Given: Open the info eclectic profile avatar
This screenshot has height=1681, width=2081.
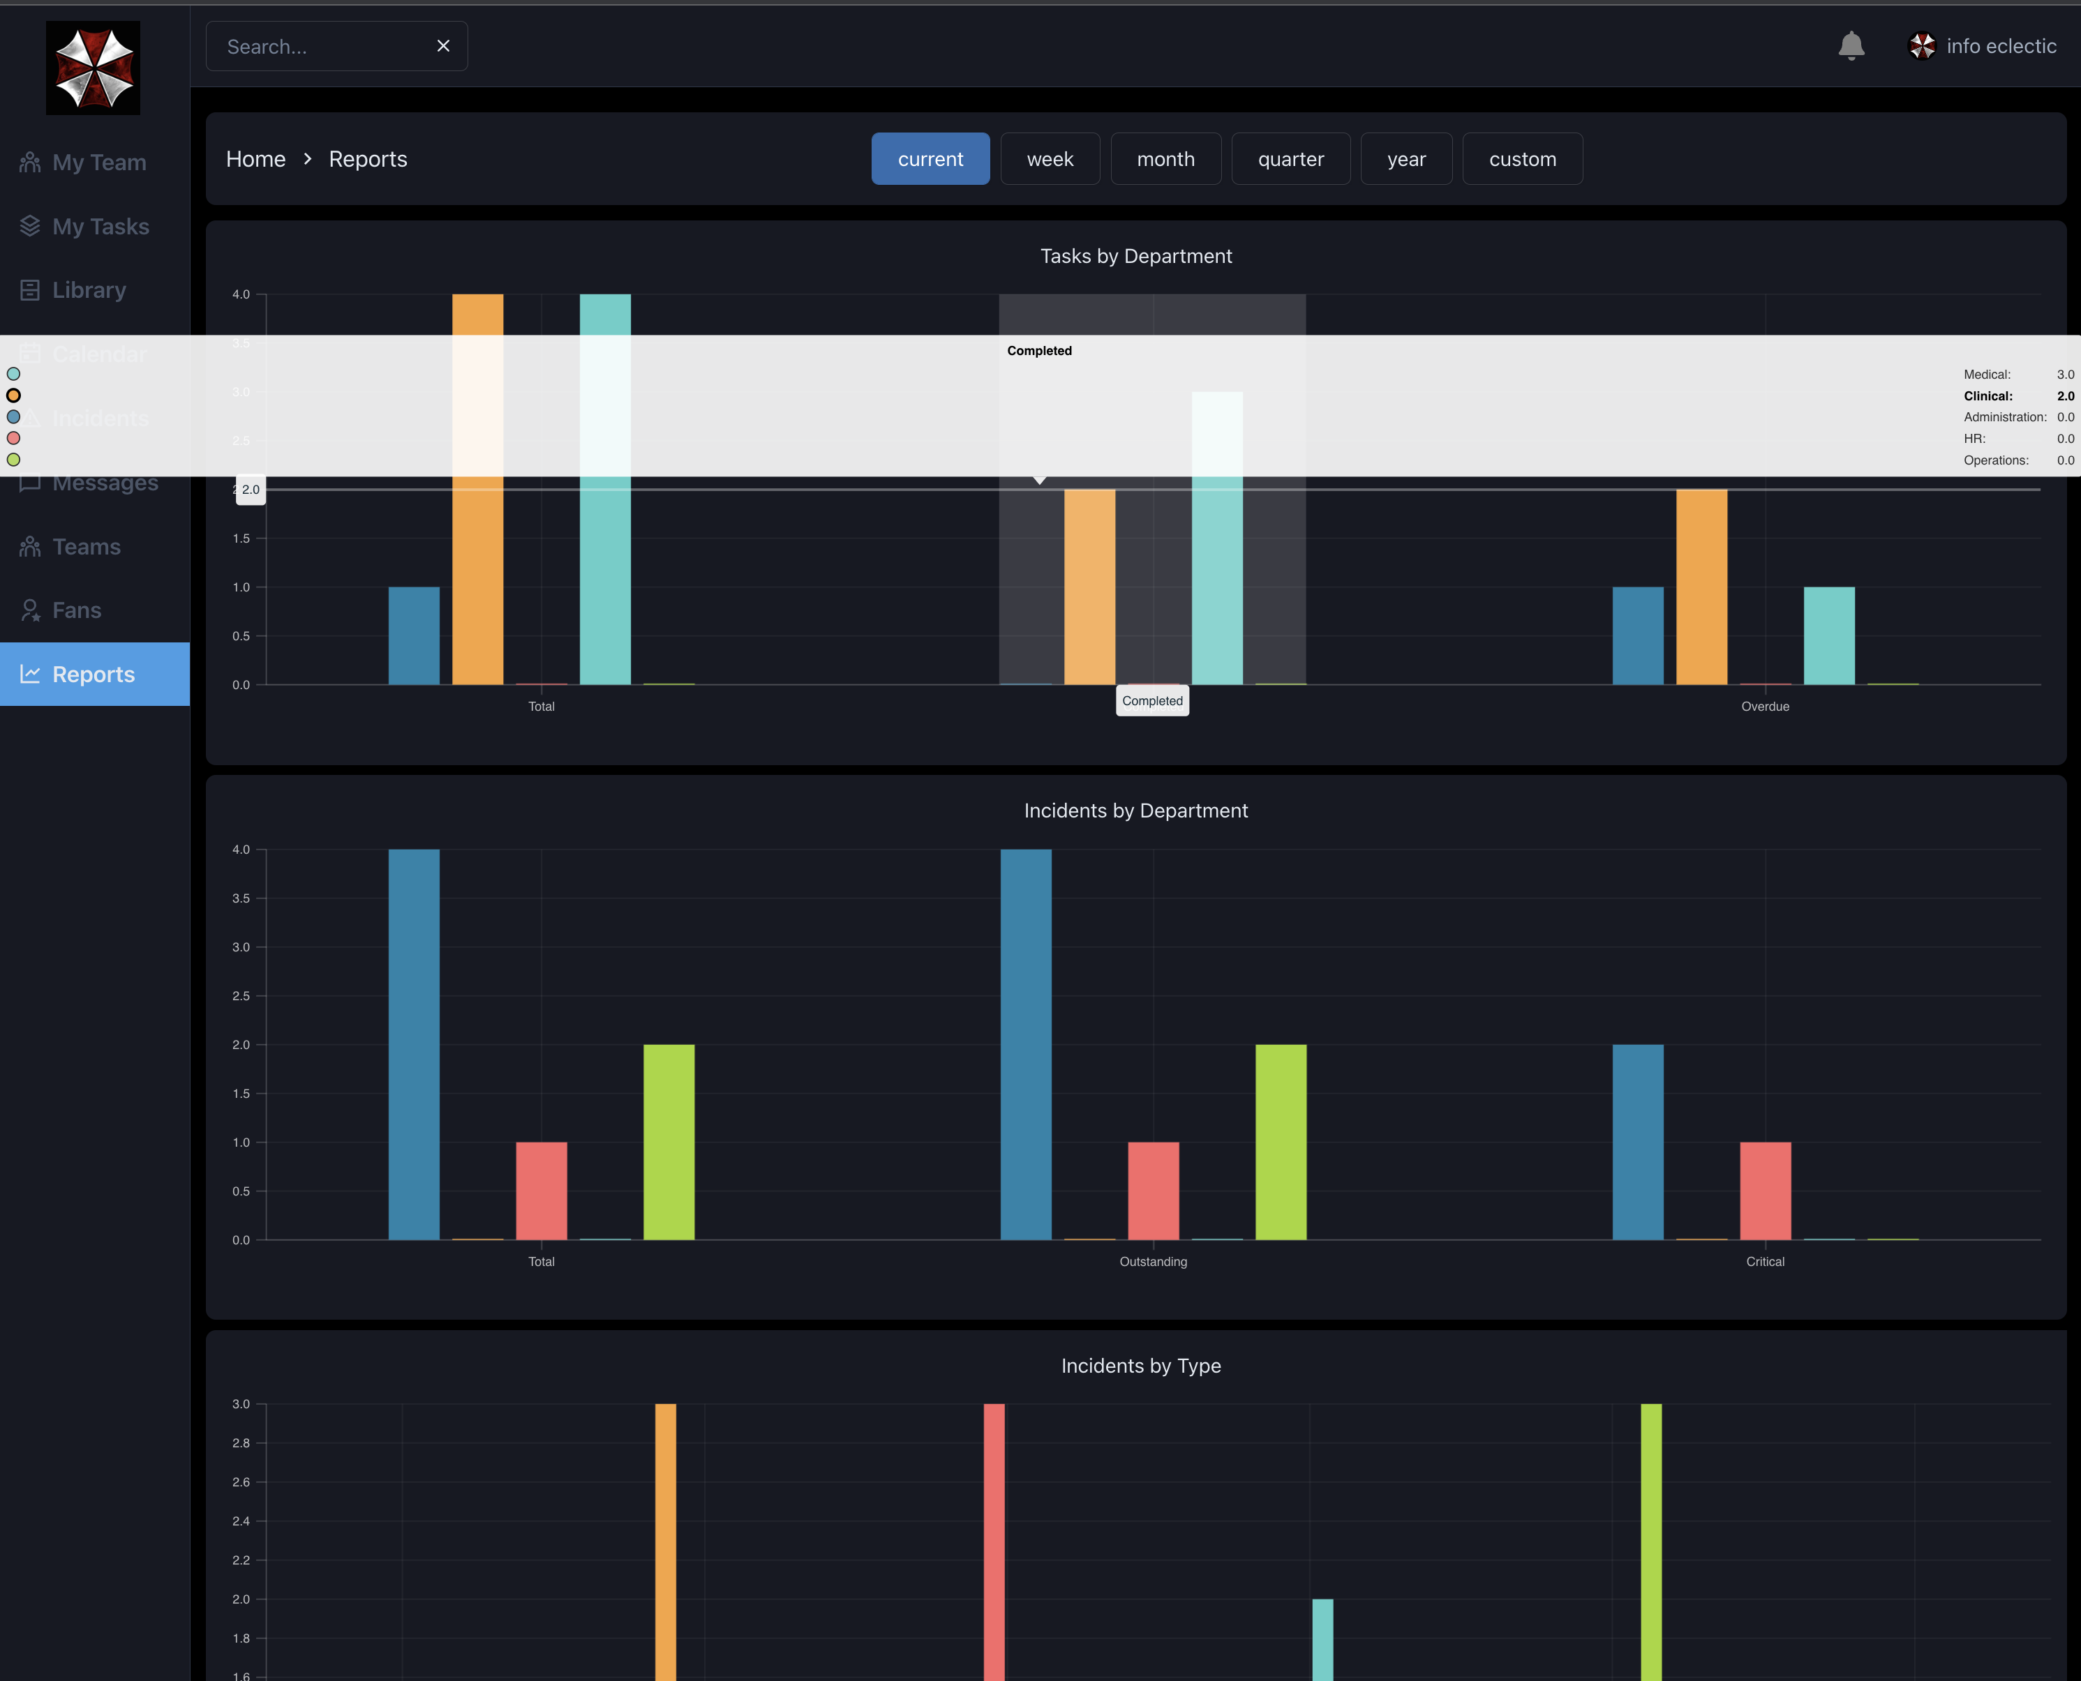Looking at the screenshot, I should pyautogui.click(x=1922, y=45).
